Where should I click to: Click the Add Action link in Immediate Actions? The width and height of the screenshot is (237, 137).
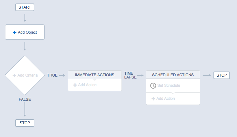click(x=87, y=85)
